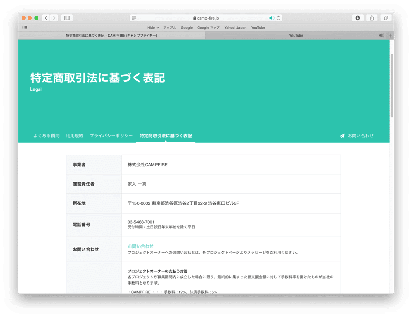Click the お問い合わせ row label in table

click(x=85, y=249)
